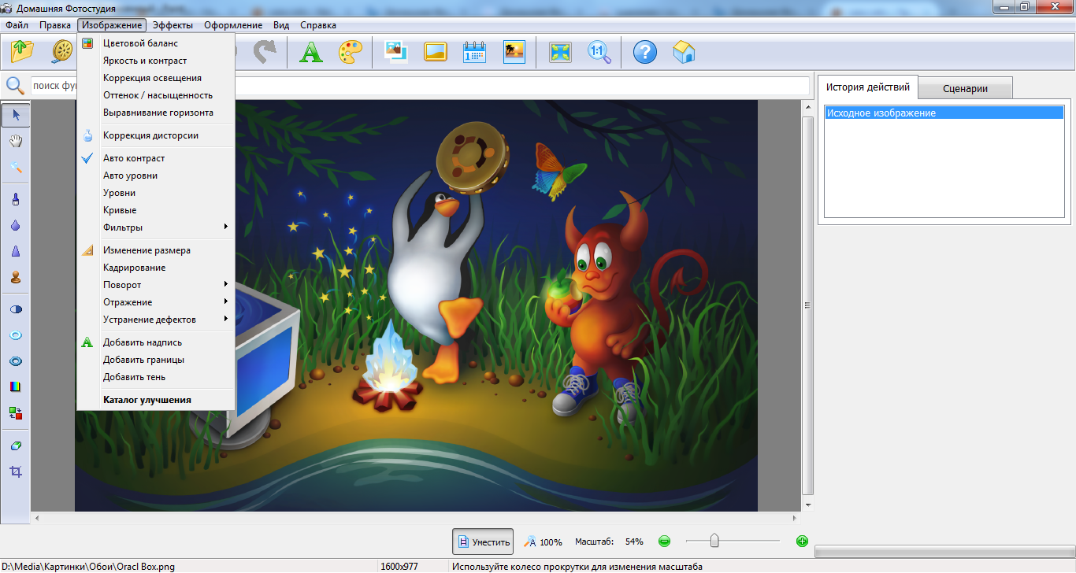Select the half-dark circle dodge/burn tool
This screenshot has height=573, width=1076.
16,309
